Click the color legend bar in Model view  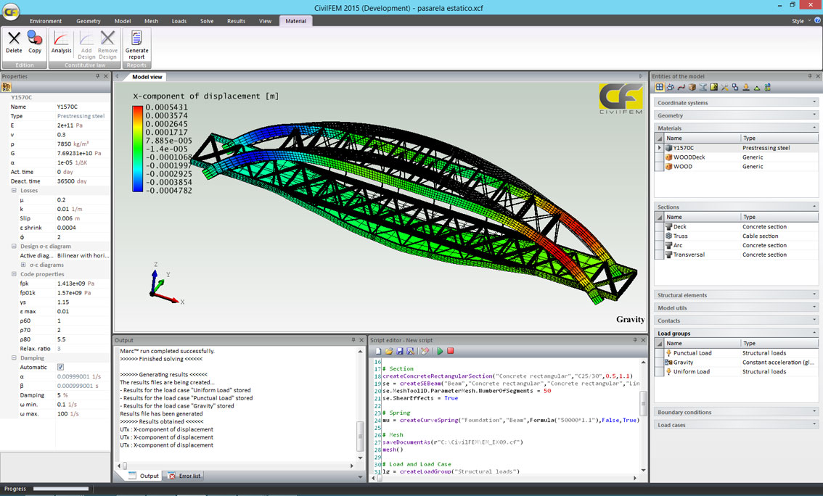tap(138, 149)
